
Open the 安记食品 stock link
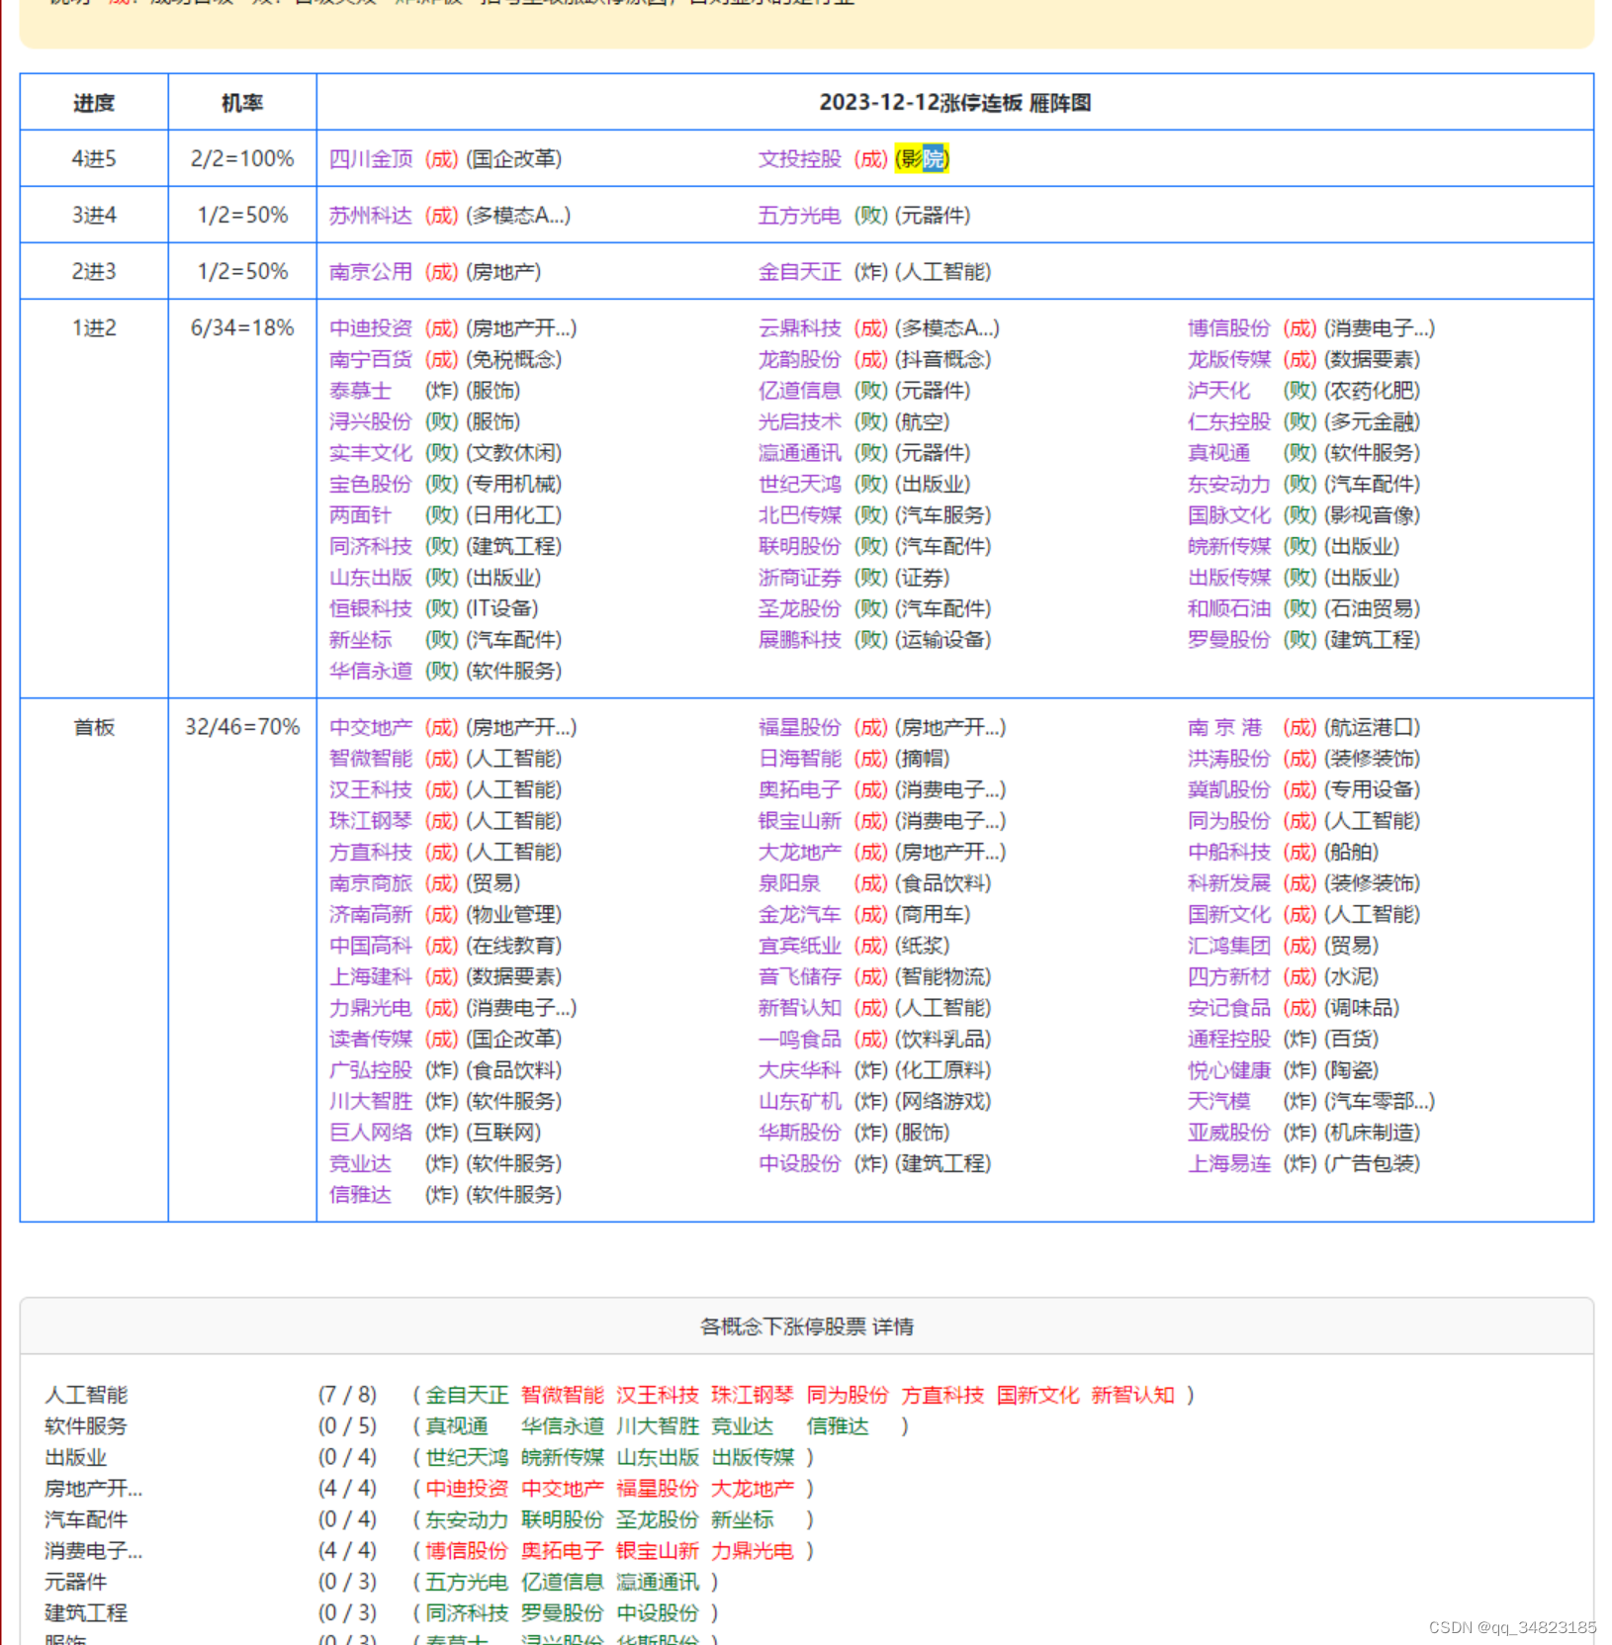1229,1008
